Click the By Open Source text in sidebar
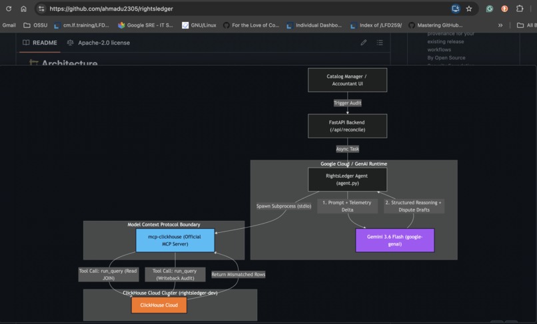The image size is (537, 324). click(x=446, y=57)
